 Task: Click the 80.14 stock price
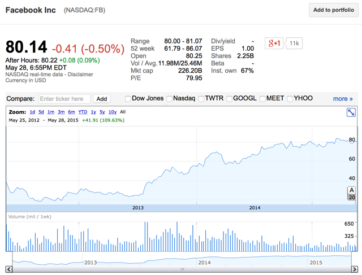[x=26, y=47]
